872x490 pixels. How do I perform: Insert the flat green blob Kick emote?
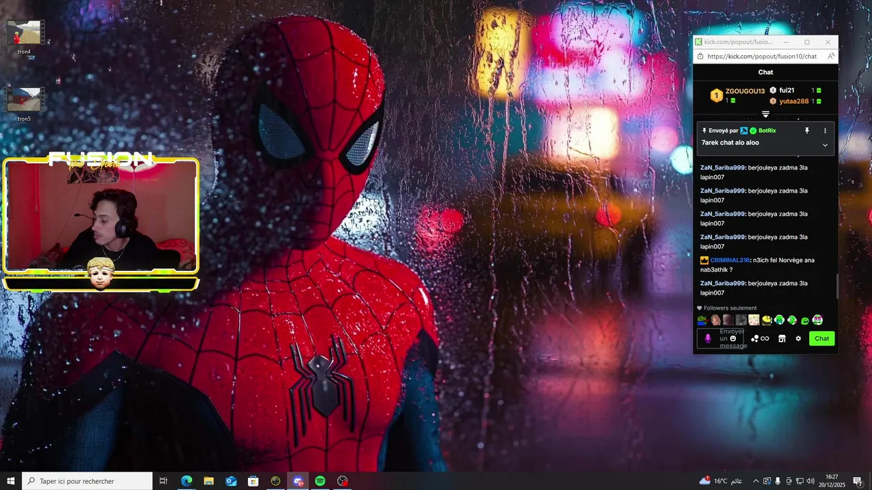point(805,321)
